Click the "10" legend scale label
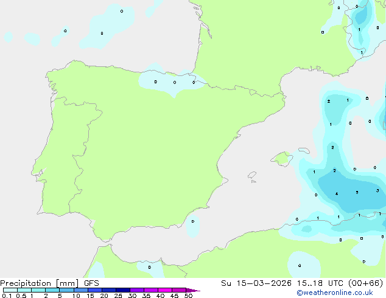This screenshot has height=298, width=386. click(x=76, y=296)
